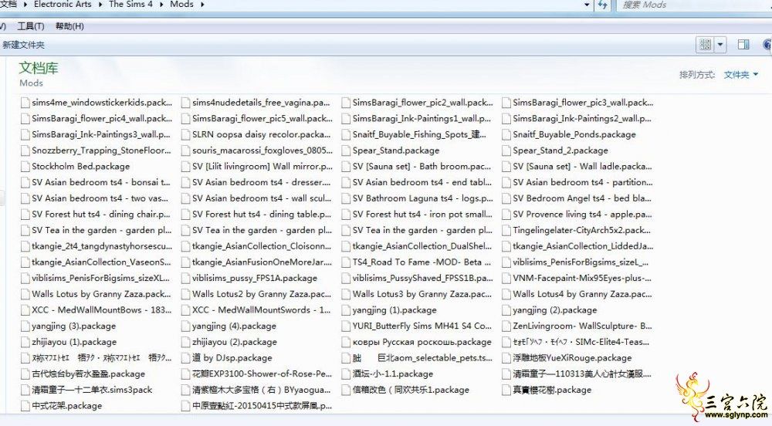Click file icon of yangjing (3).package

(x=25, y=326)
